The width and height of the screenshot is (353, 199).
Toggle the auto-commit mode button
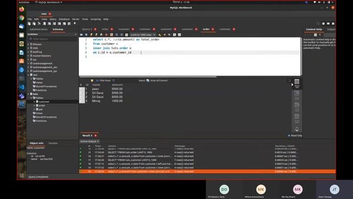[x=126, y=35]
